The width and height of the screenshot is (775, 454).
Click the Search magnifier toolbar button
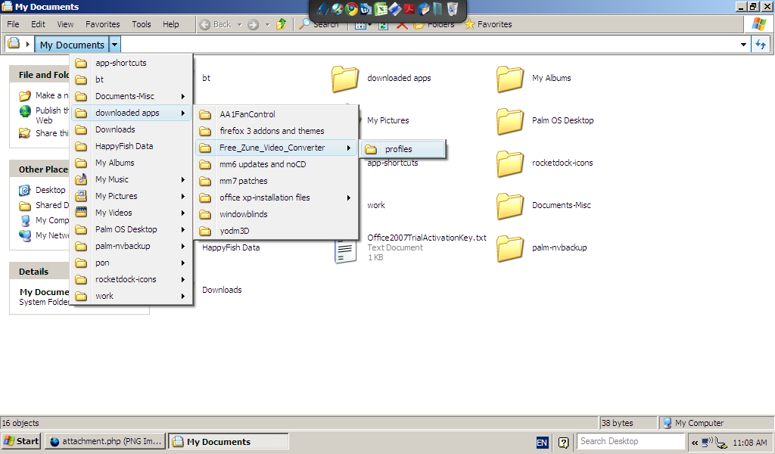coord(319,24)
